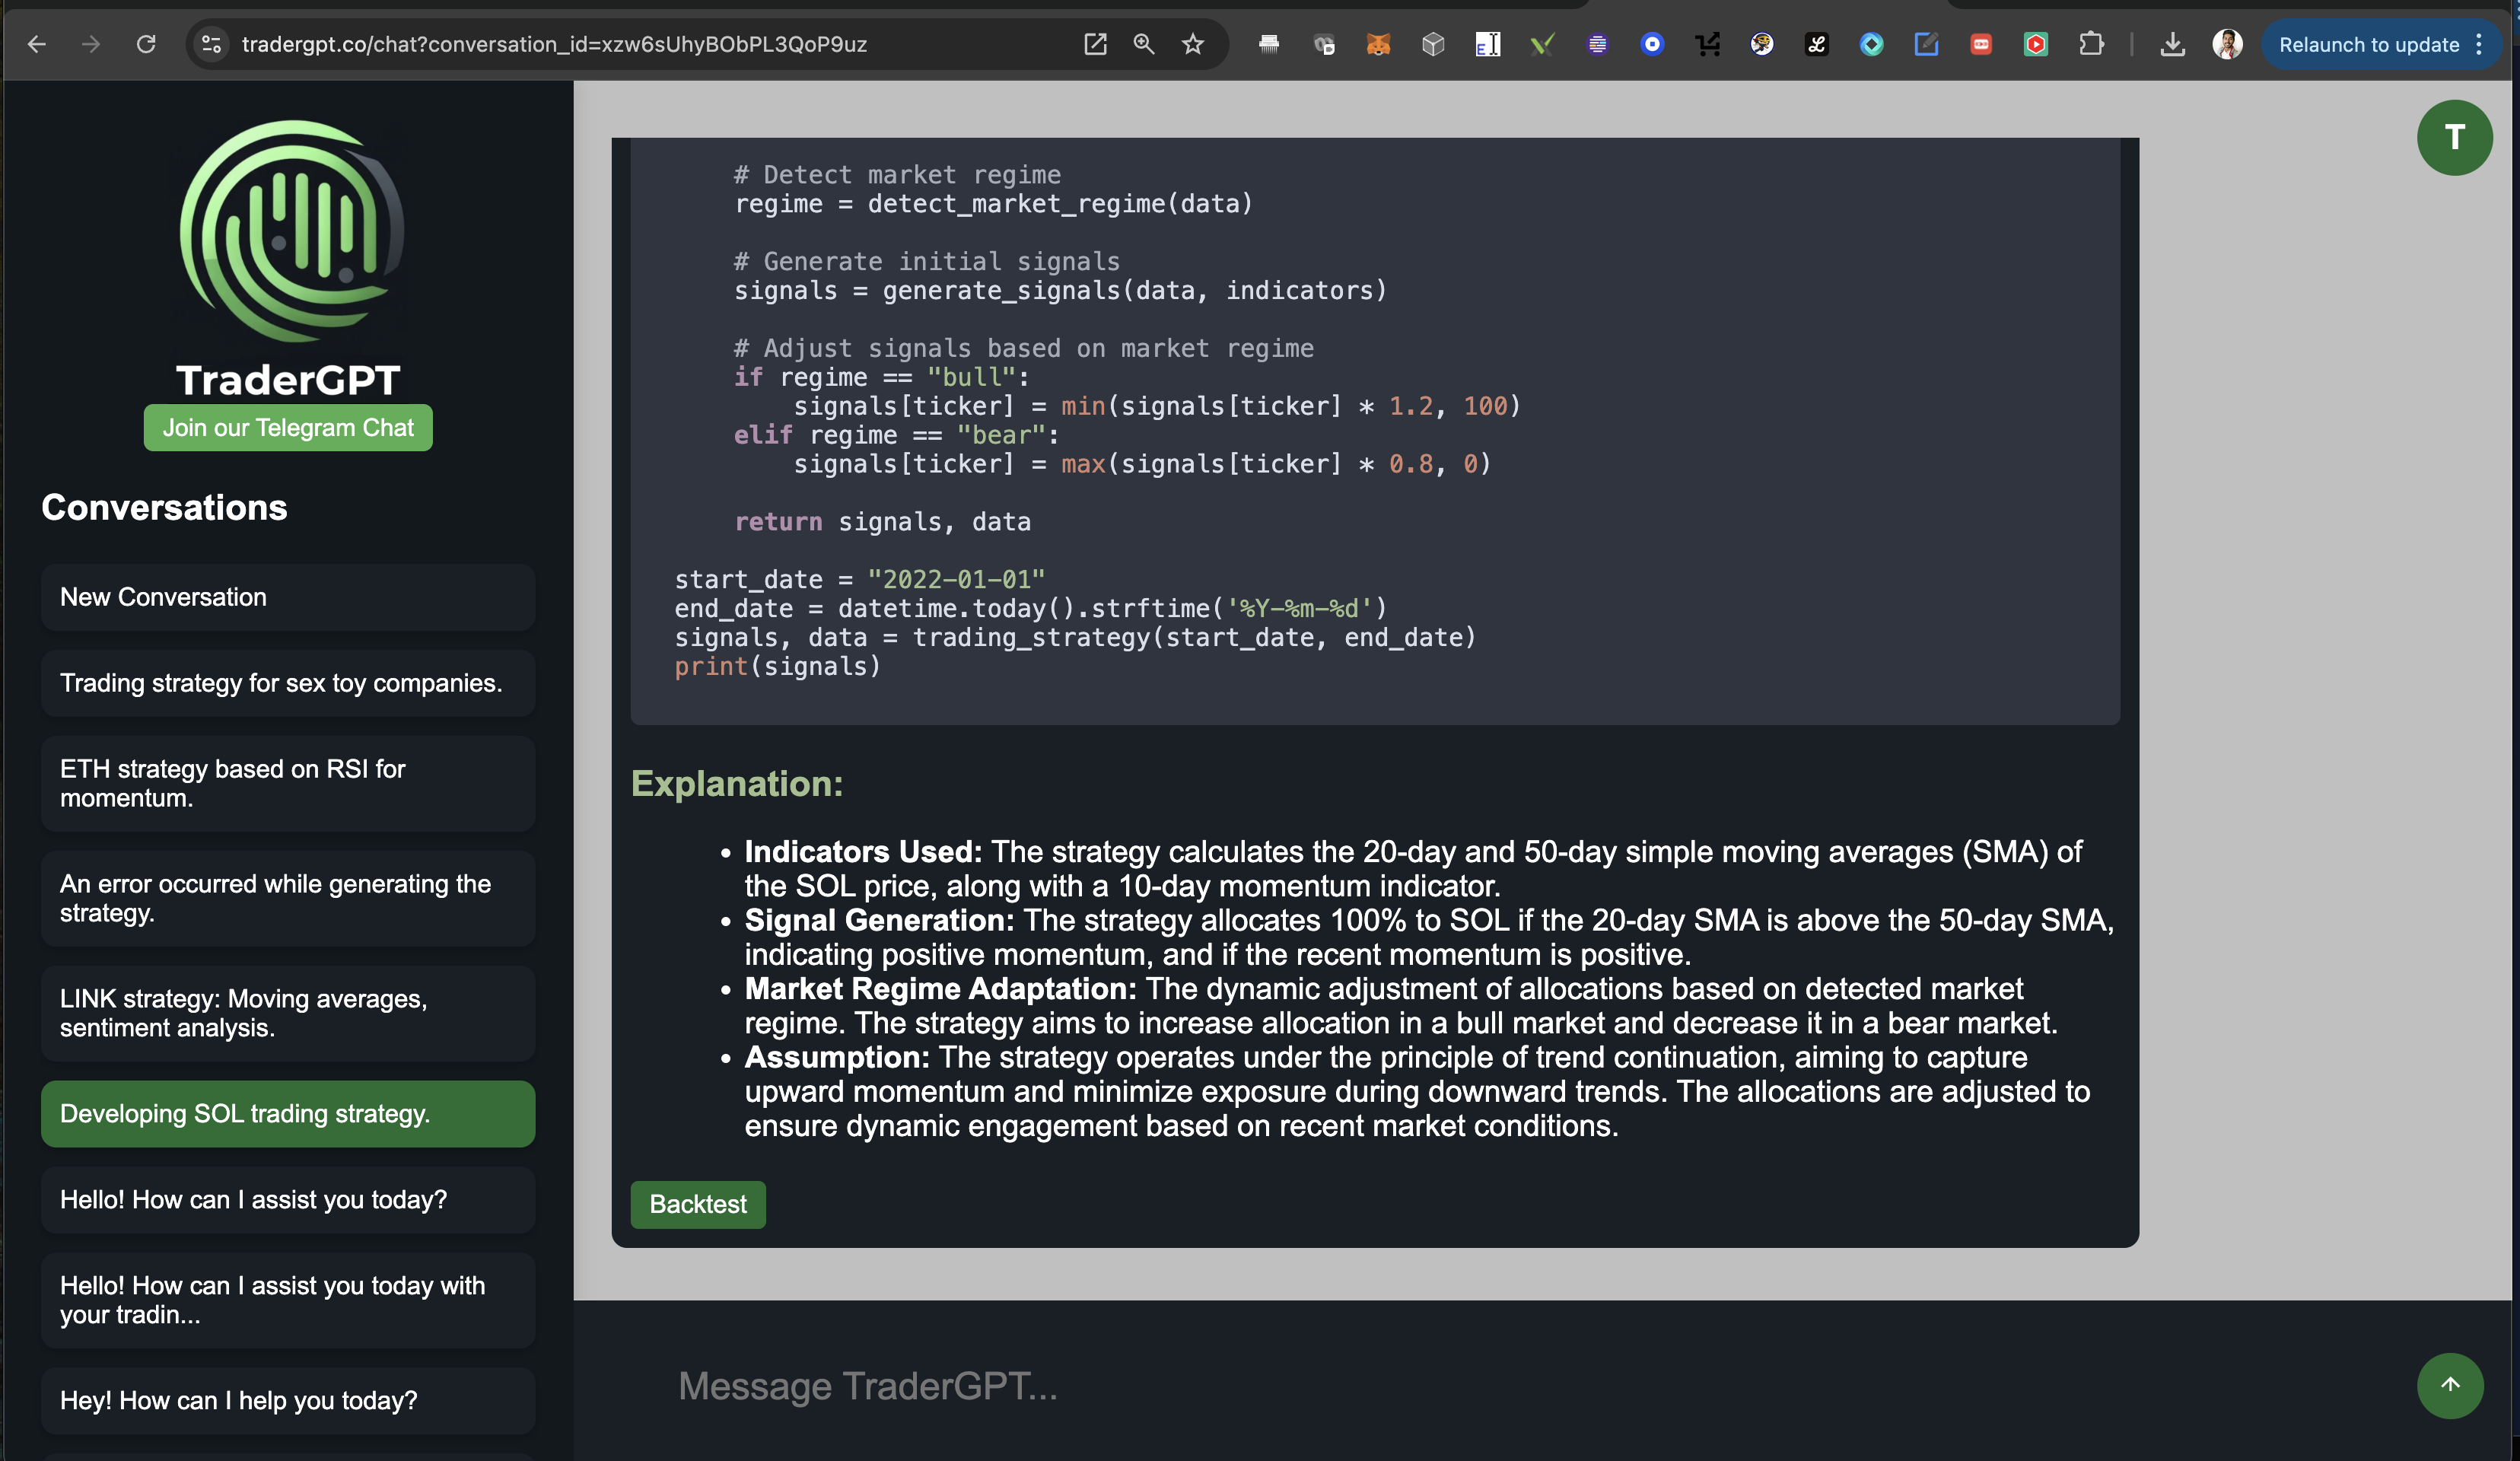Click the green T user avatar
Viewport: 2520px width, 1461px height.
click(x=2454, y=138)
